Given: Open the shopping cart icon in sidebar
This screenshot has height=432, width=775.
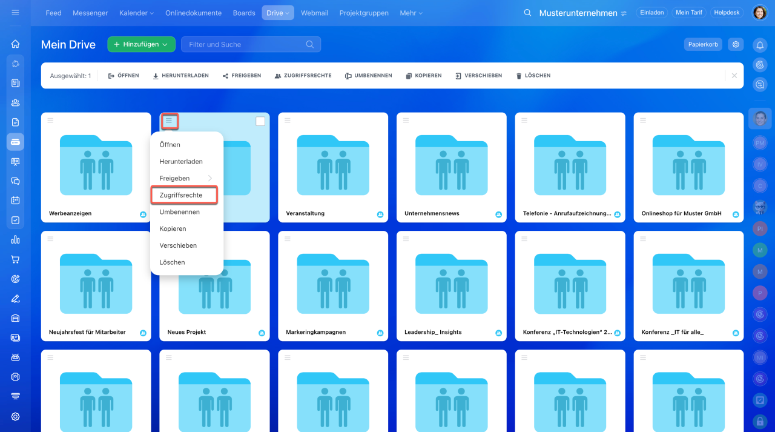Looking at the screenshot, I should pyautogui.click(x=15, y=259).
